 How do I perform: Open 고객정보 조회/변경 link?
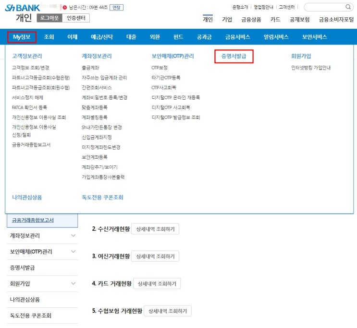tap(30, 68)
